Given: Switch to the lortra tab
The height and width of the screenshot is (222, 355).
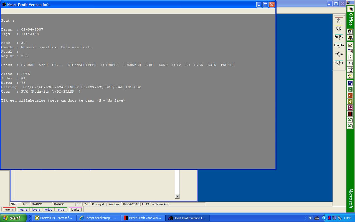Looking at the screenshot, I should tap(61, 210).
